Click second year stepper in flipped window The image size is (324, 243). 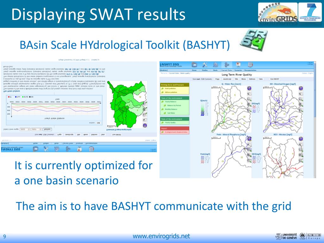point(40,129)
